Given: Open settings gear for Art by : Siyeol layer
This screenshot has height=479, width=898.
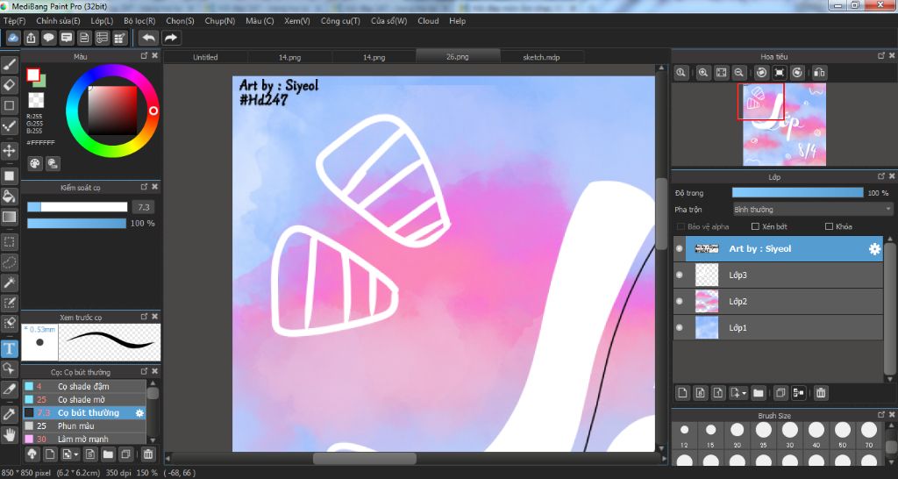Looking at the screenshot, I should coord(874,248).
